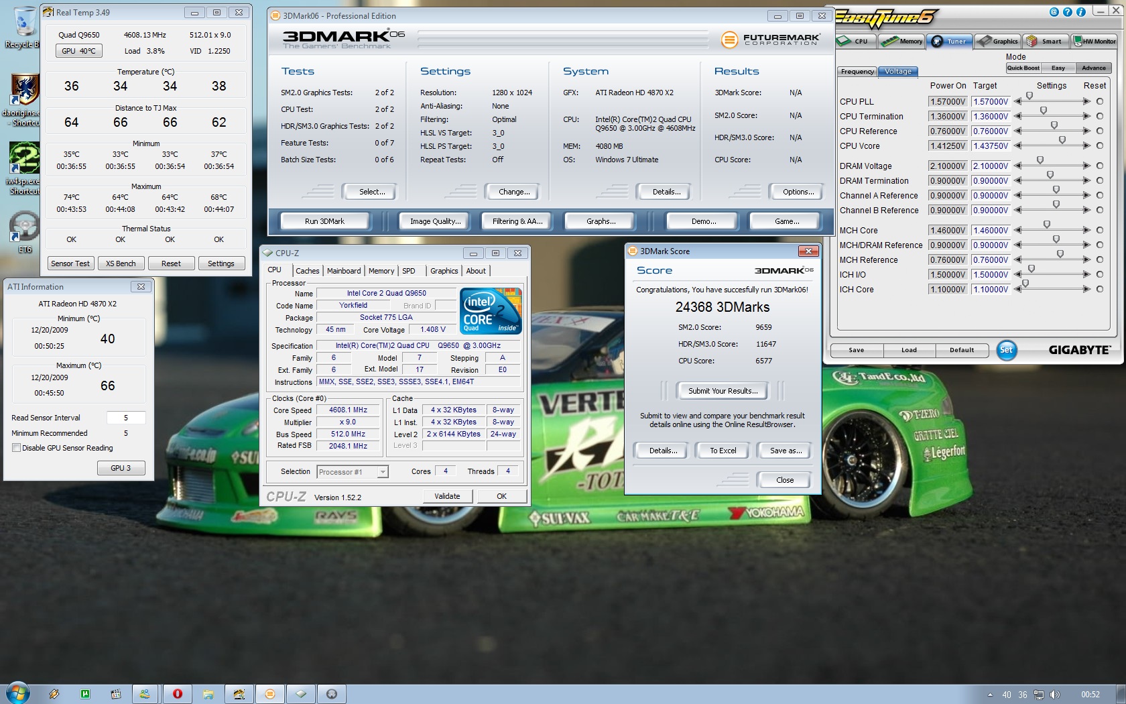
Task: Click the CPU Vcore target value field
Action: [x=991, y=146]
